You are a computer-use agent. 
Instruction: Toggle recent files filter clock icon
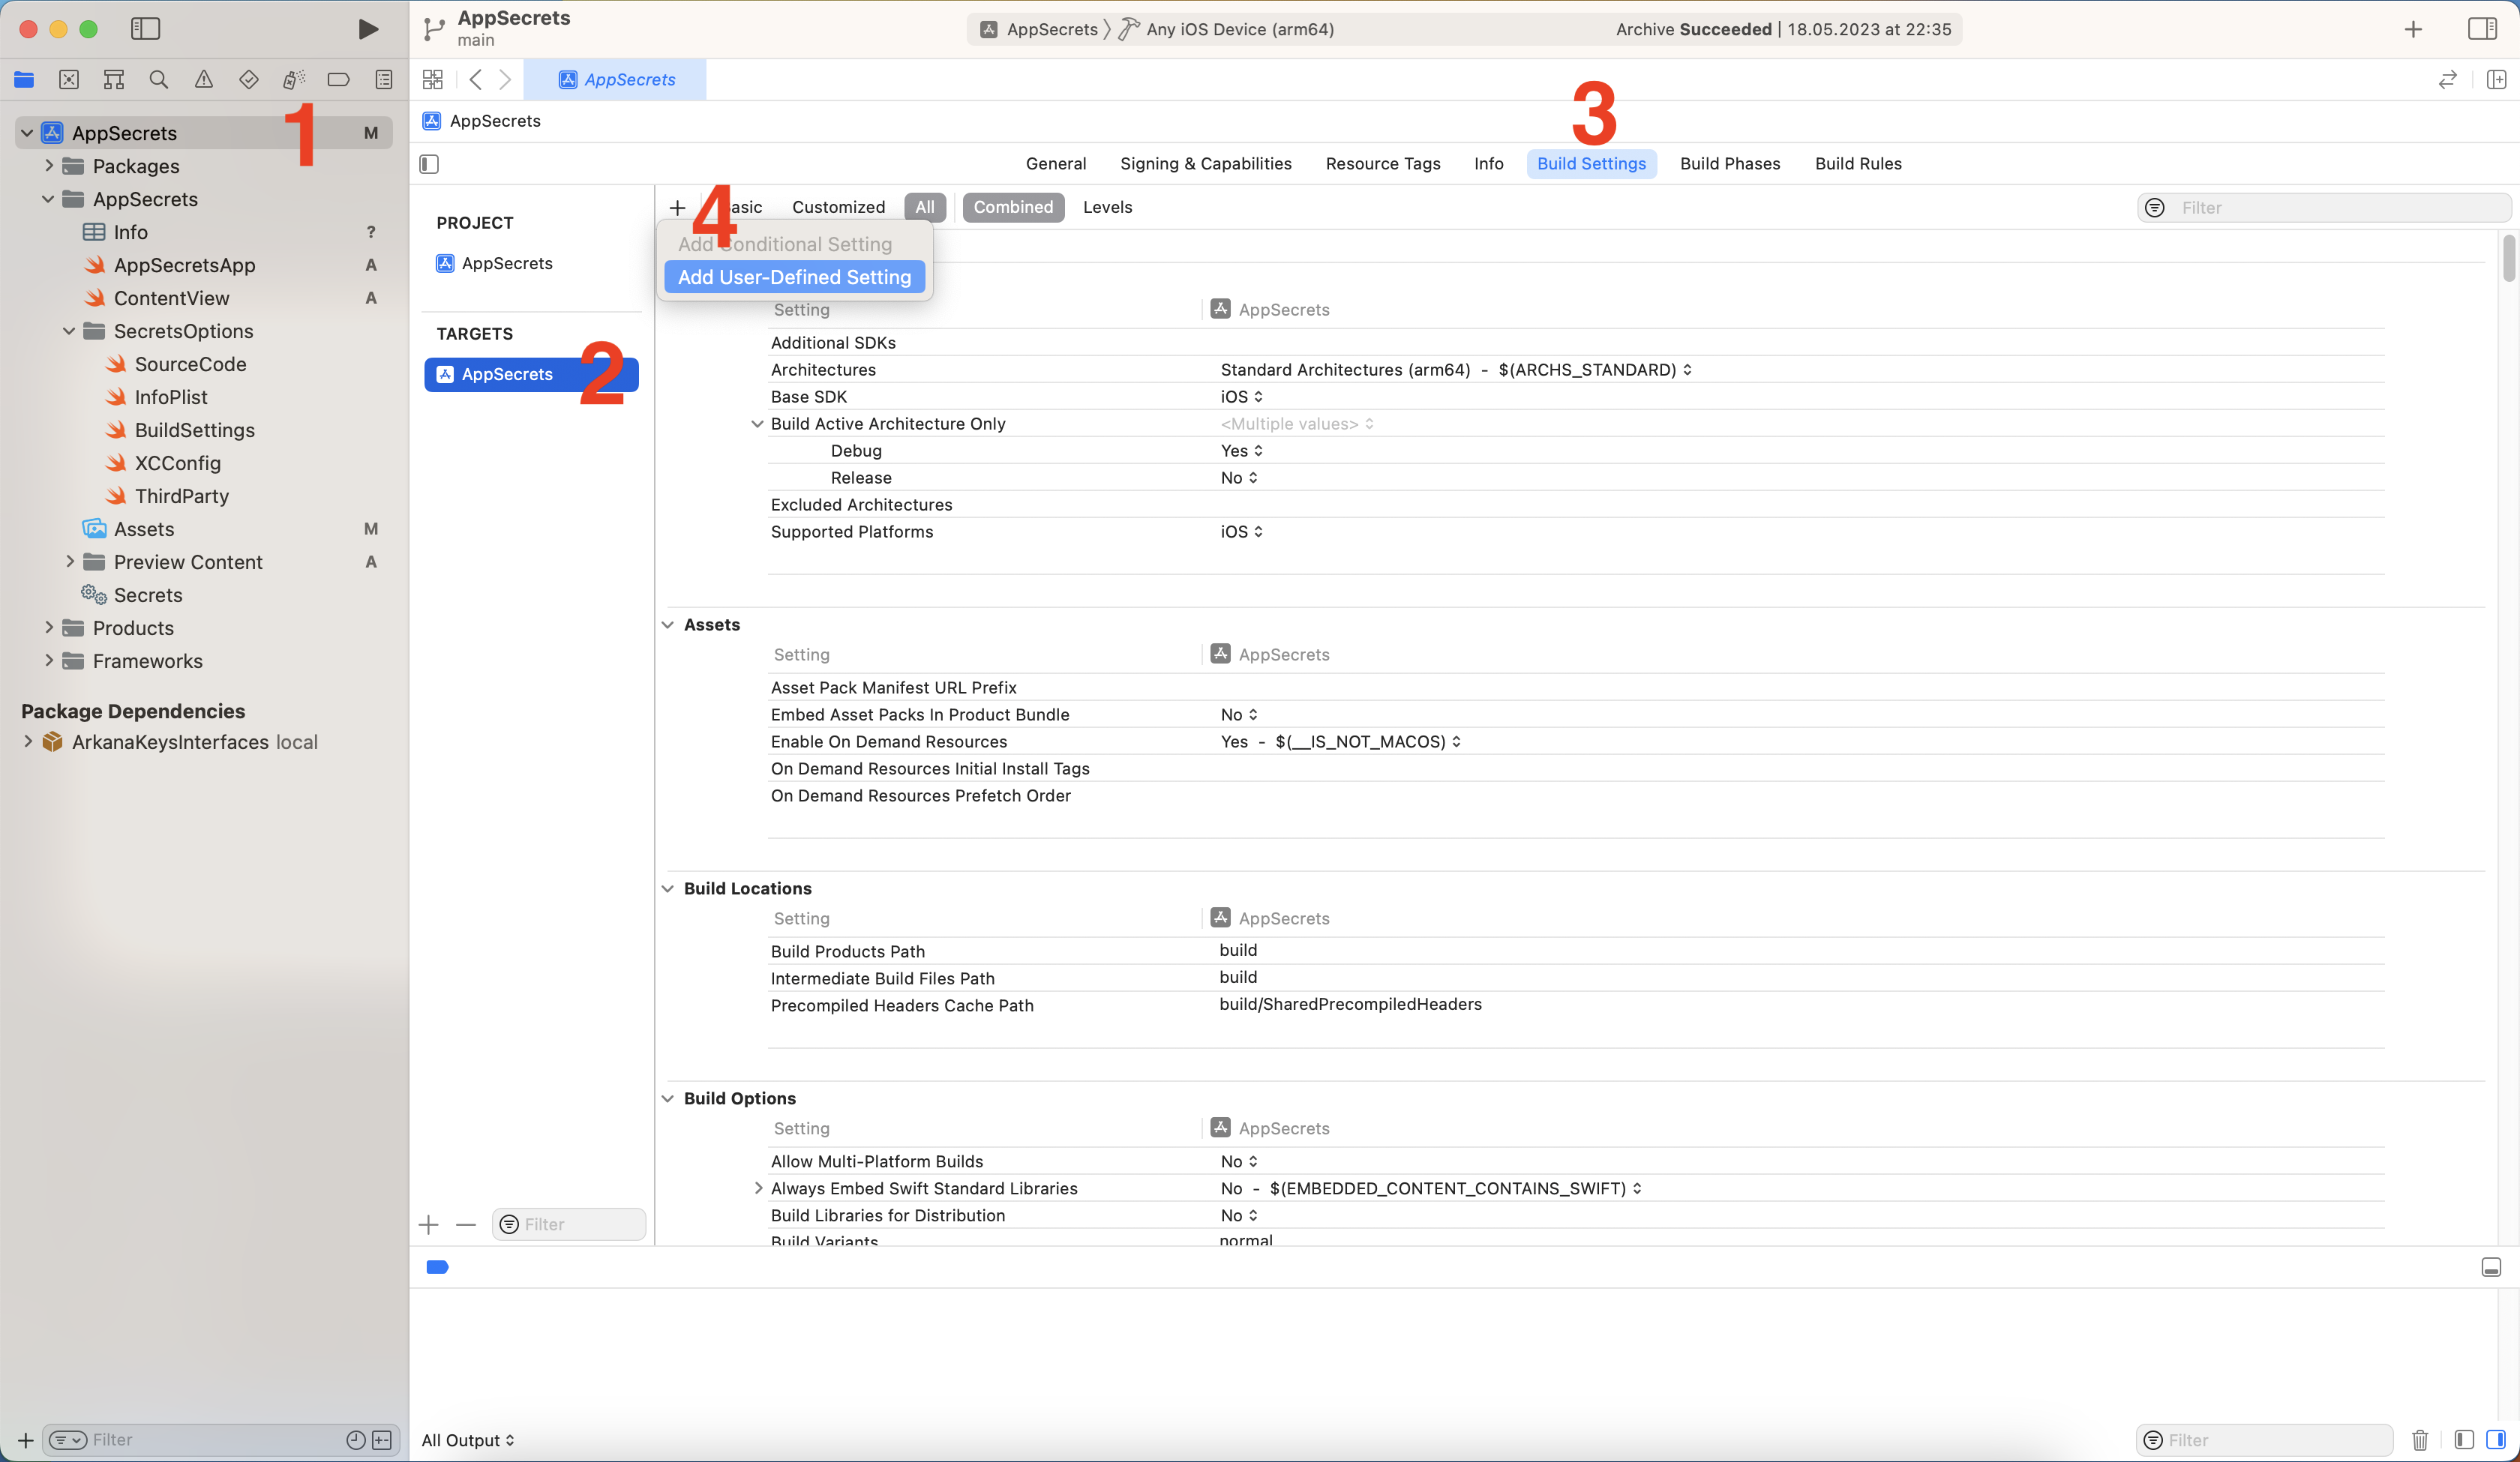tap(355, 1439)
